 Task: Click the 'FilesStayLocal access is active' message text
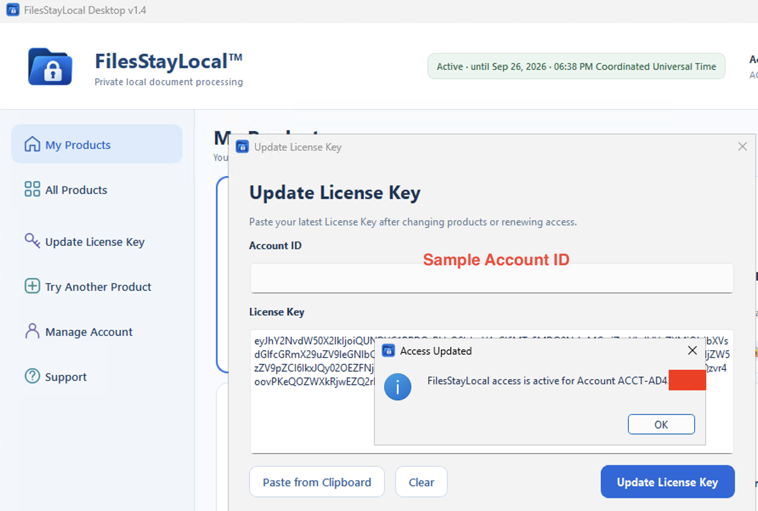click(548, 380)
